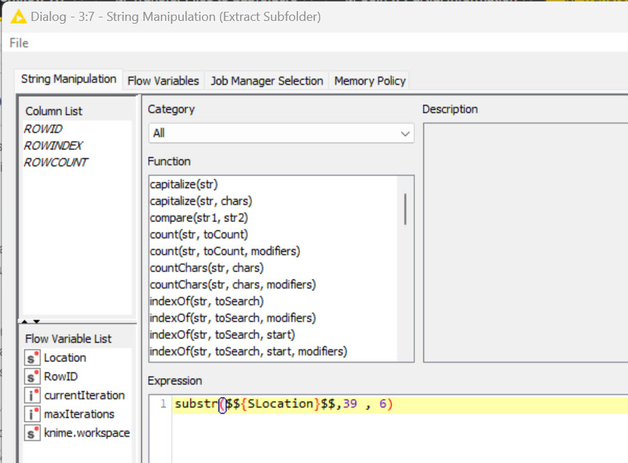The image size is (628, 463).
Task: Click the maxIterations integer variable icon
Action: tap(32, 414)
